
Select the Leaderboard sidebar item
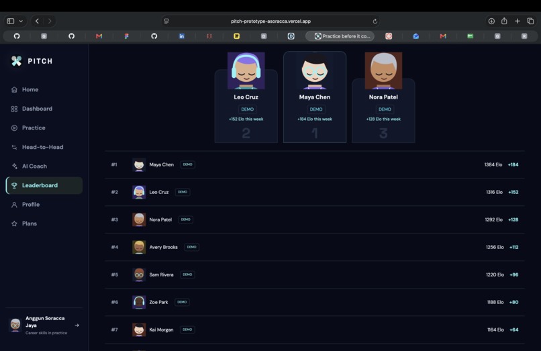pos(44,185)
